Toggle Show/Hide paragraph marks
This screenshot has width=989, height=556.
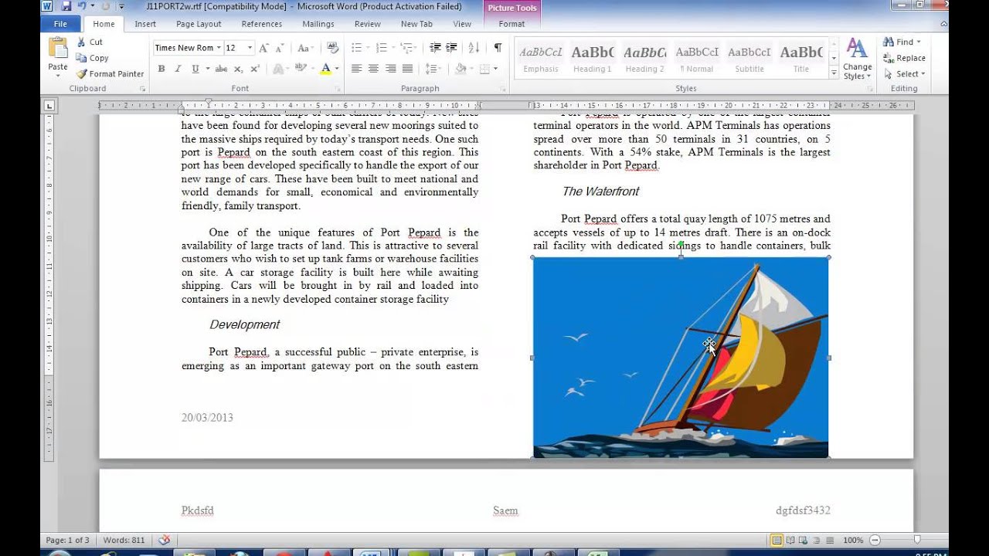tap(498, 48)
